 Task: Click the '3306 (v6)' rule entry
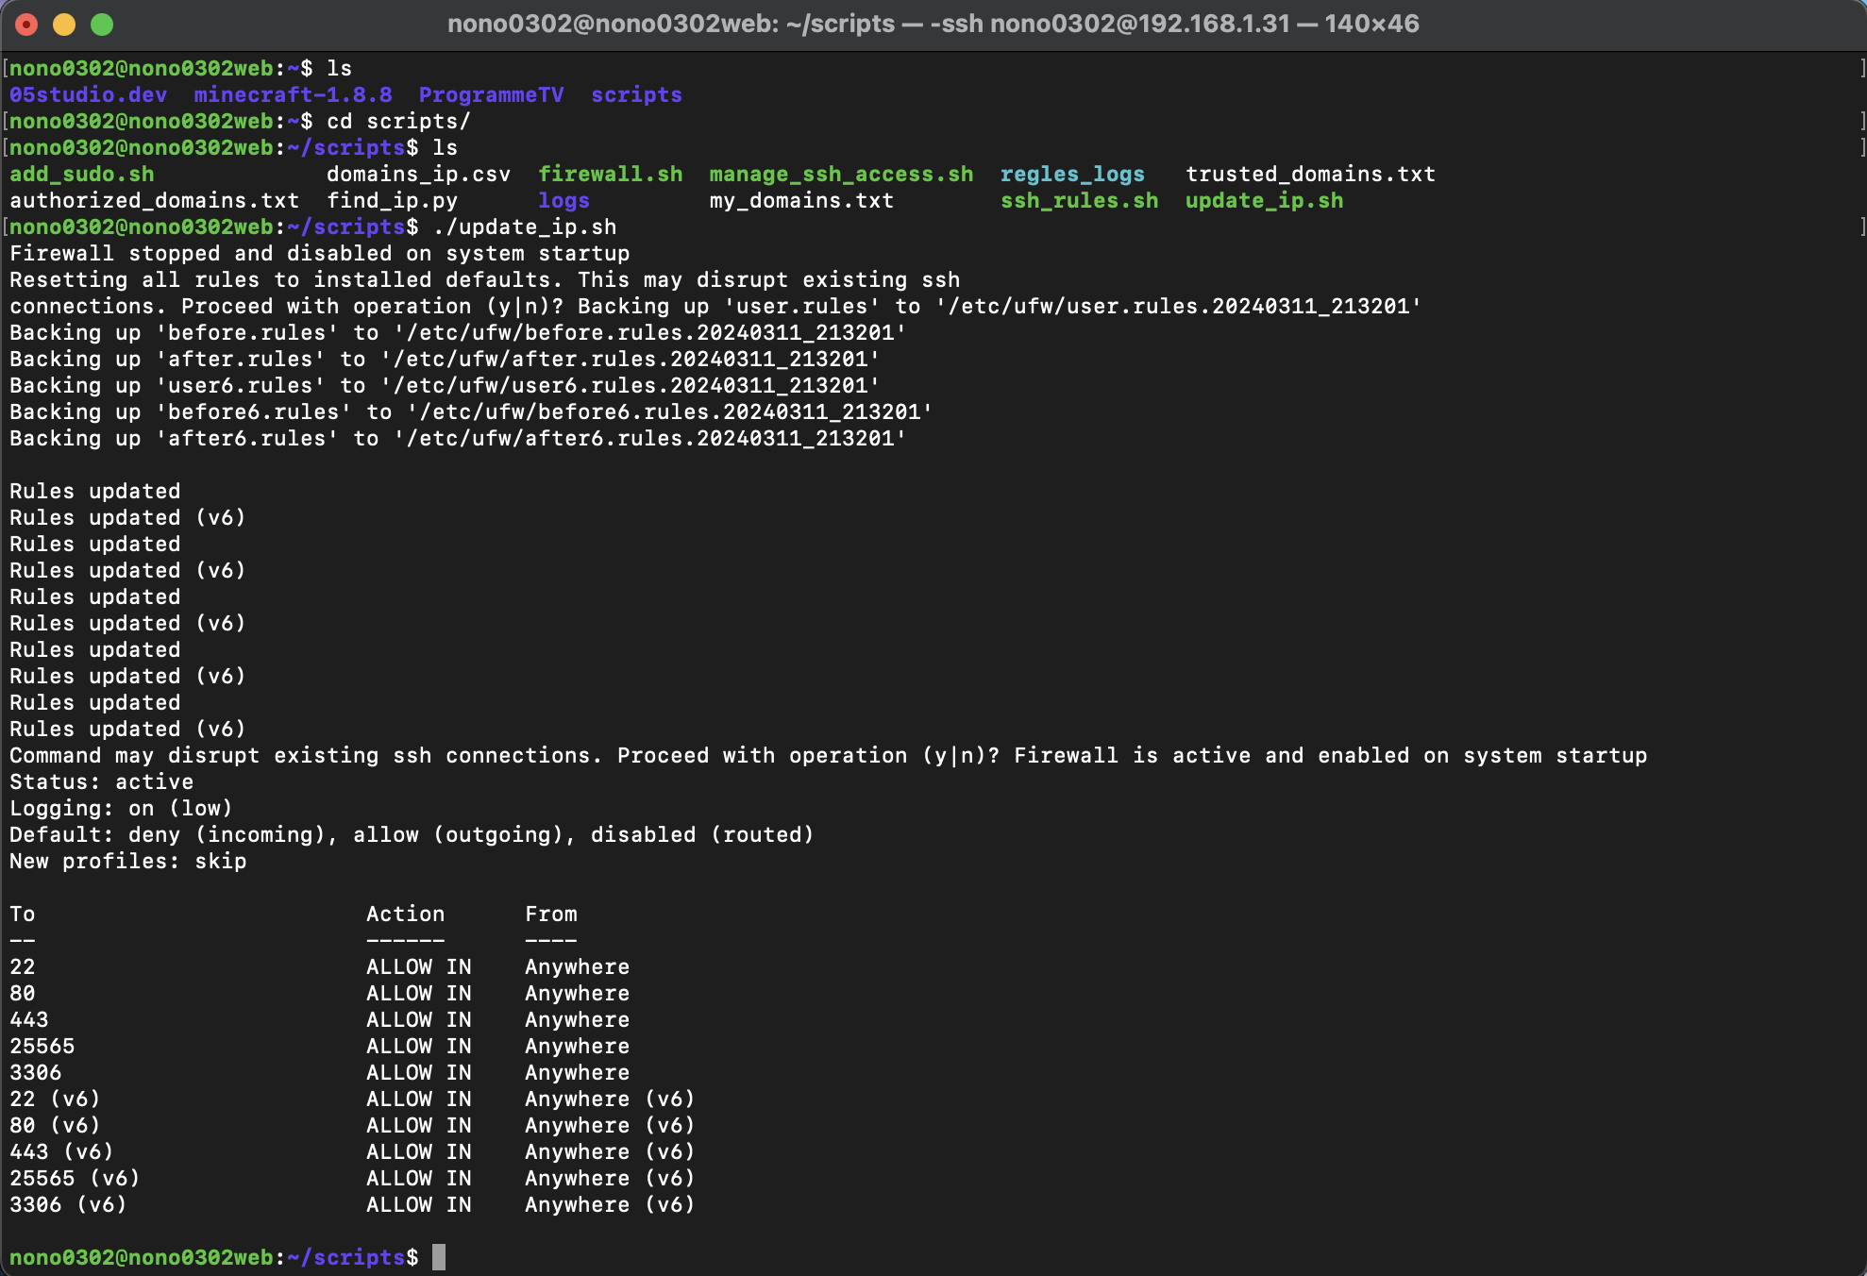69,1204
